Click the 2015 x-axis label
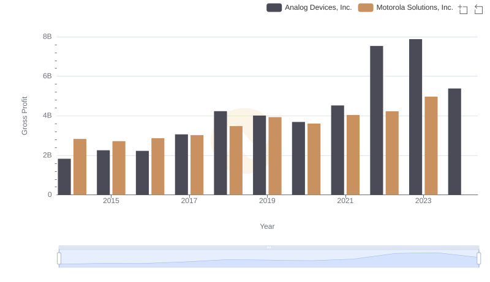490x282 pixels. [111, 201]
